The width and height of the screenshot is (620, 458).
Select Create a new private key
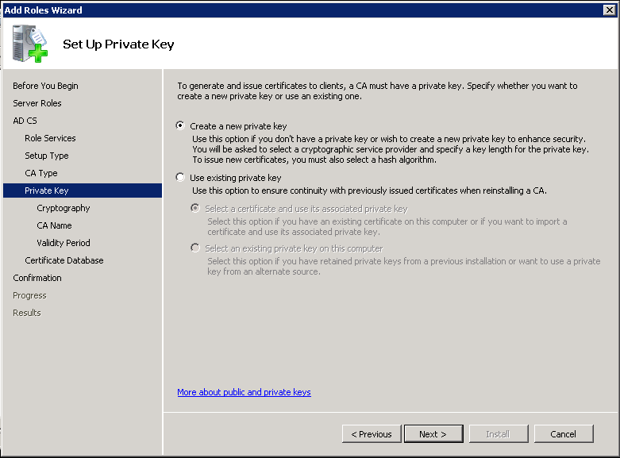182,126
